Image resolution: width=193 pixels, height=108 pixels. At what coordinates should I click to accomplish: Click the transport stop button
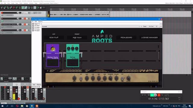(149, 95)
